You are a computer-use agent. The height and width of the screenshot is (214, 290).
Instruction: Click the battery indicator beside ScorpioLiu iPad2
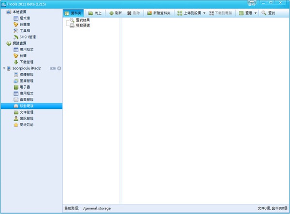pos(53,68)
